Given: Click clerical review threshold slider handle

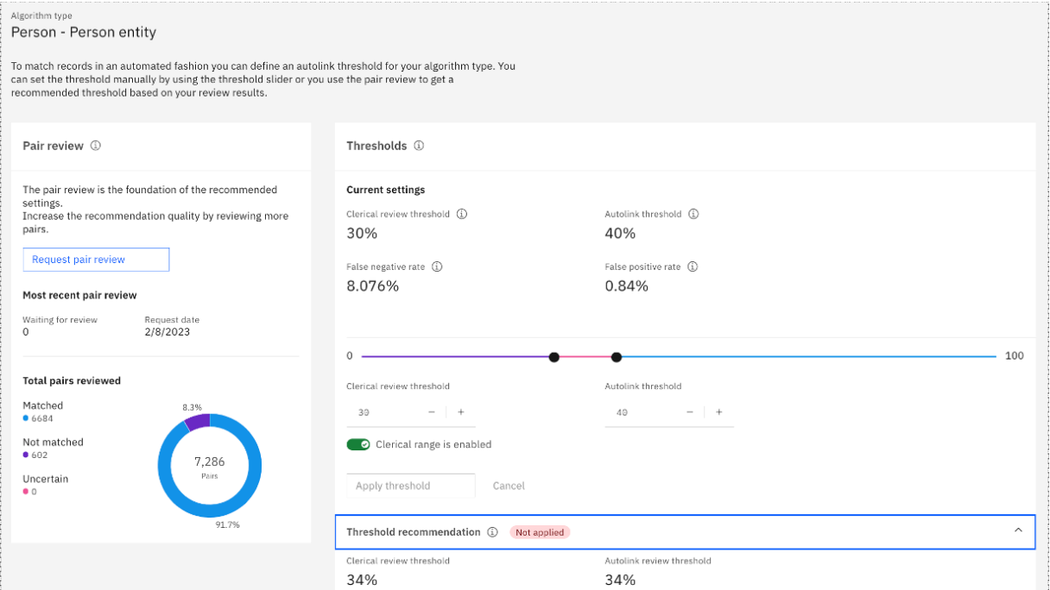Looking at the screenshot, I should click(554, 357).
